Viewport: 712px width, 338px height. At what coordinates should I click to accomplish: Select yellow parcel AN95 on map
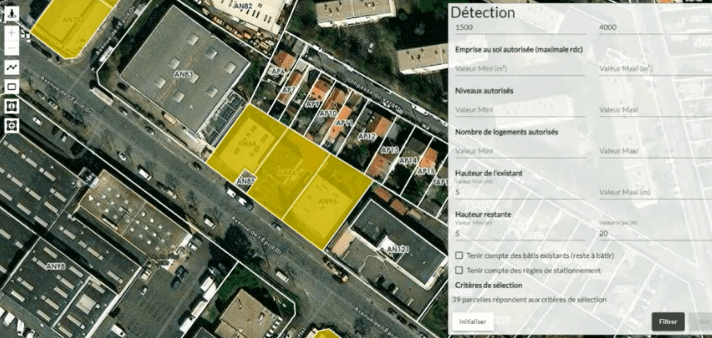(x=327, y=202)
